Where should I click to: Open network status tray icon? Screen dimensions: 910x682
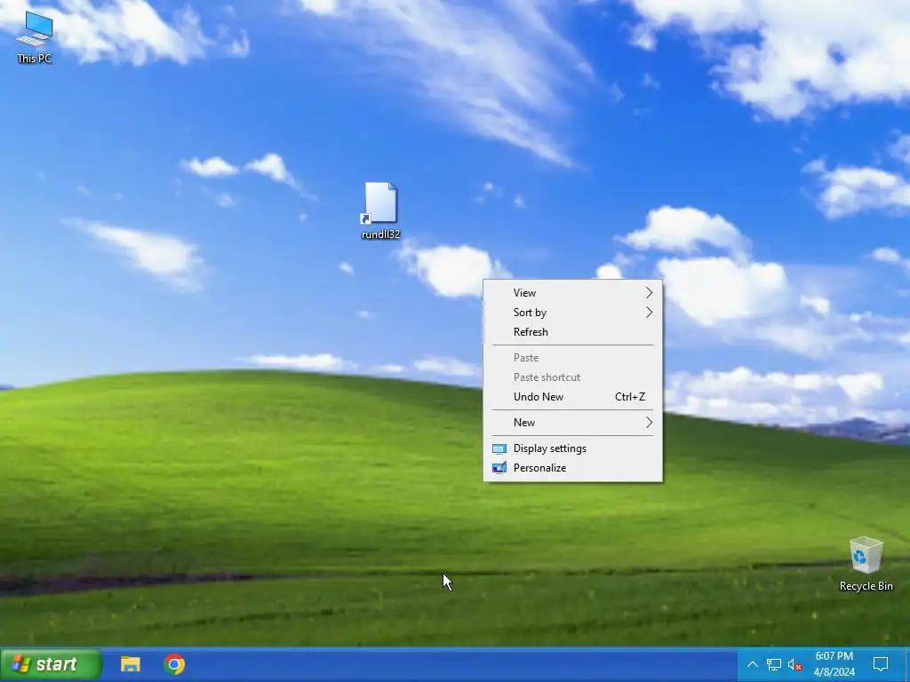[x=773, y=664]
